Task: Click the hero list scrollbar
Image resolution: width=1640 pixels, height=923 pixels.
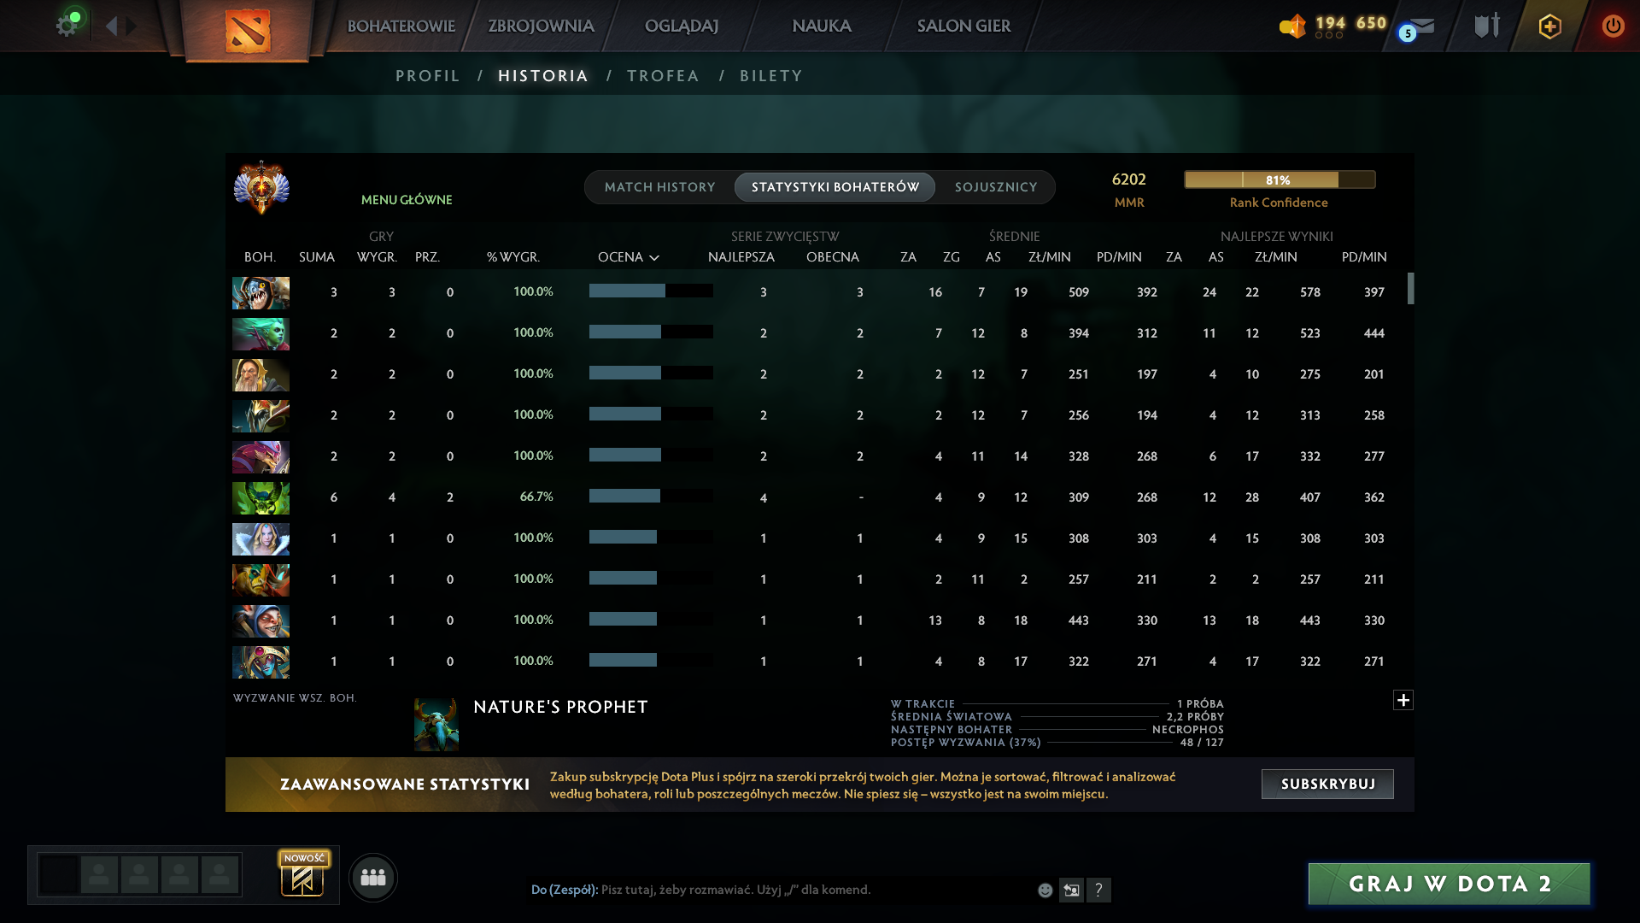Action: (x=1410, y=289)
